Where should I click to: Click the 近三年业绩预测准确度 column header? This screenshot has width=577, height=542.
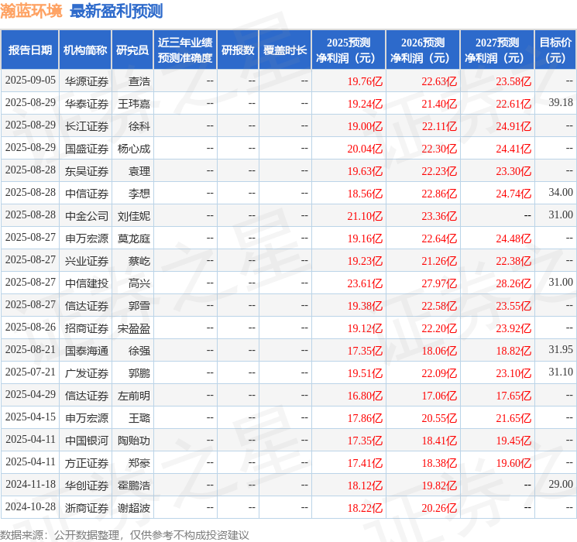point(185,50)
